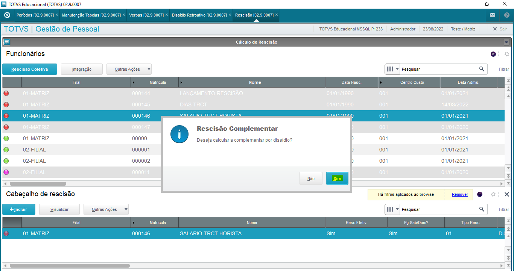Open Cabeçalho de rescisão settings gear
The width and height of the screenshot is (514, 271).
[493, 194]
